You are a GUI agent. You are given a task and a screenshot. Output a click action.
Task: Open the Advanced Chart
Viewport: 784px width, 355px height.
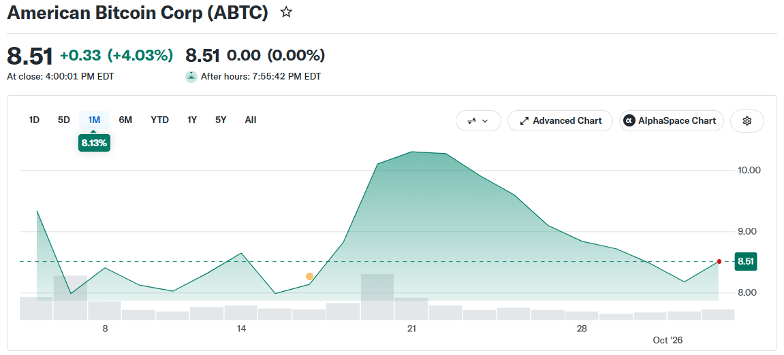point(560,121)
